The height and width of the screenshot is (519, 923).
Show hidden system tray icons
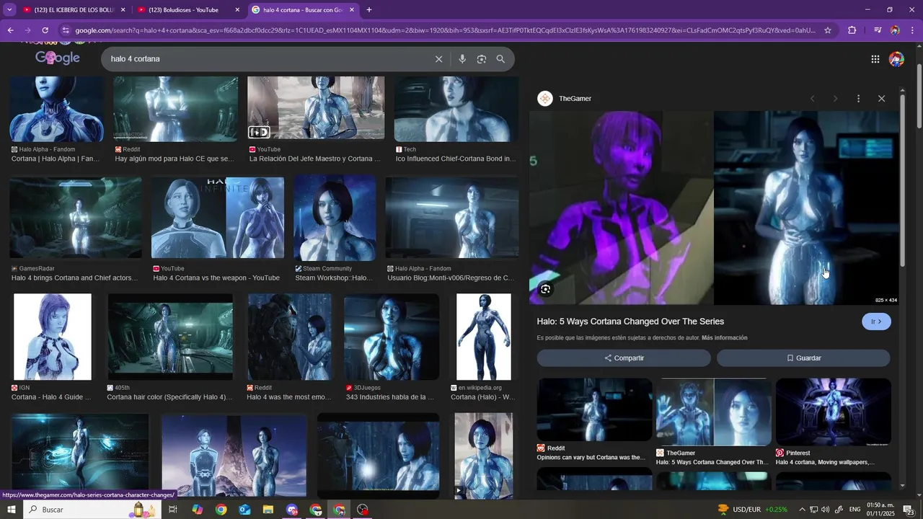(802, 510)
